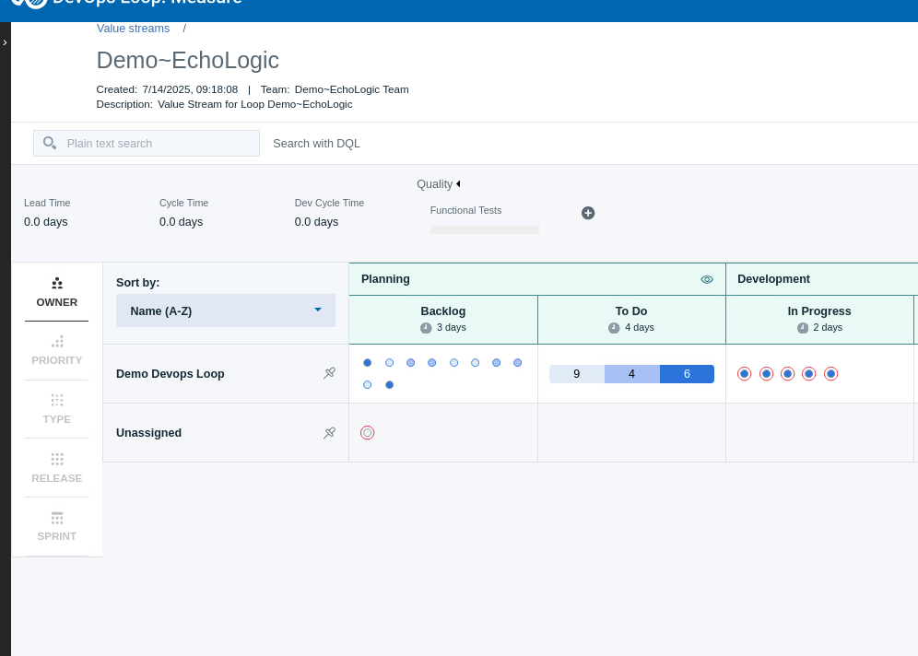Open the Name (A-Z) sort dropdown
Screen dimensions: 918x656
coord(226,310)
